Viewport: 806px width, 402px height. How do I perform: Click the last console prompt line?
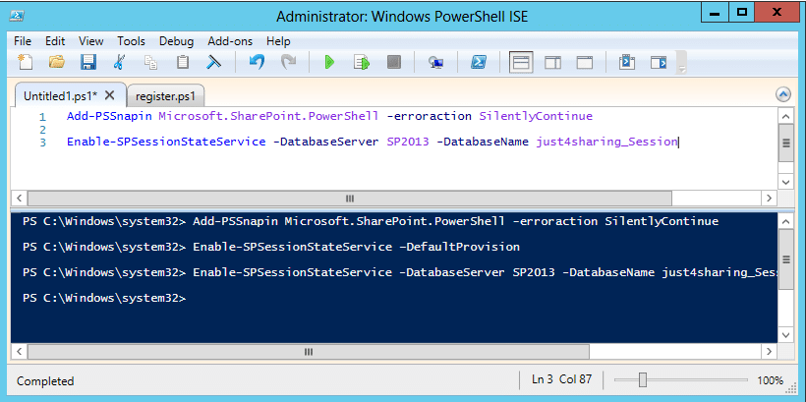104,298
